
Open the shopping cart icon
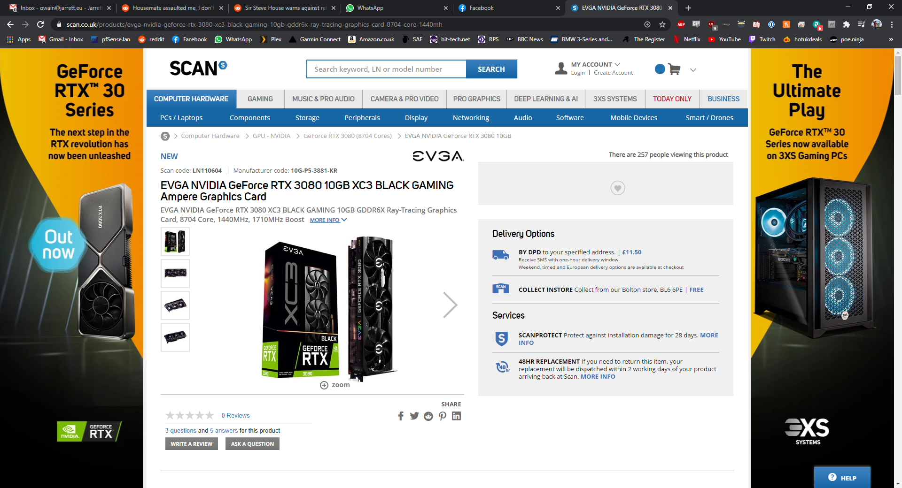click(674, 69)
